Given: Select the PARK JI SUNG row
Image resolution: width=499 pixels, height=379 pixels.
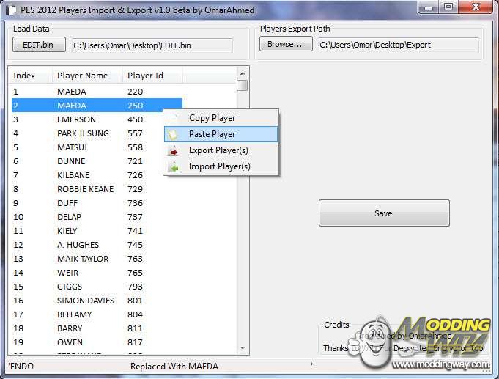Looking at the screenshot, I should 83,133.
